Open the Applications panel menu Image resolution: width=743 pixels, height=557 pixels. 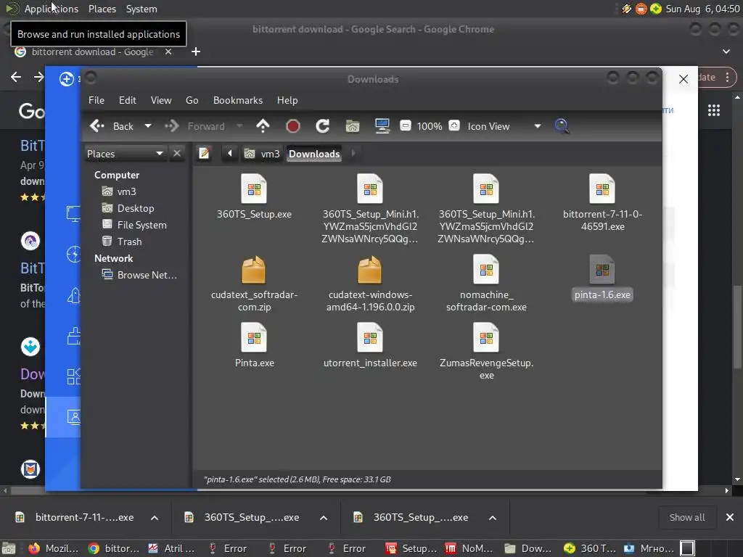click(x=52, y=9)
